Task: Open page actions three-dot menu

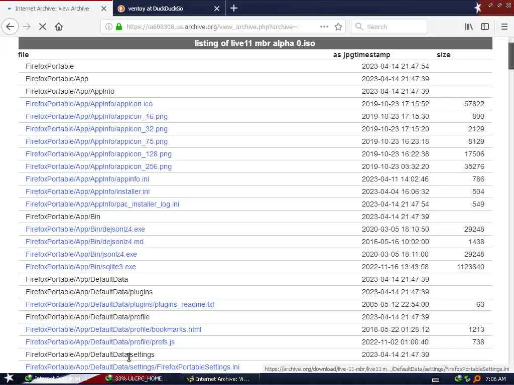Action: [x=324, y=27]
